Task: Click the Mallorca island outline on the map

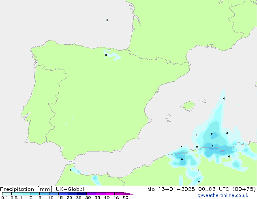Action: [x=188, y=106]
